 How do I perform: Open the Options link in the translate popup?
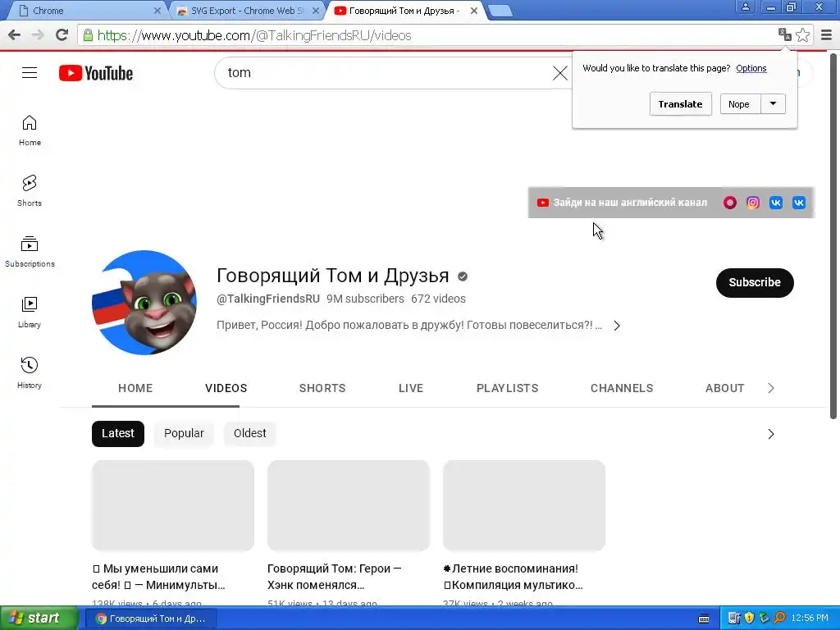coord(751,68)
